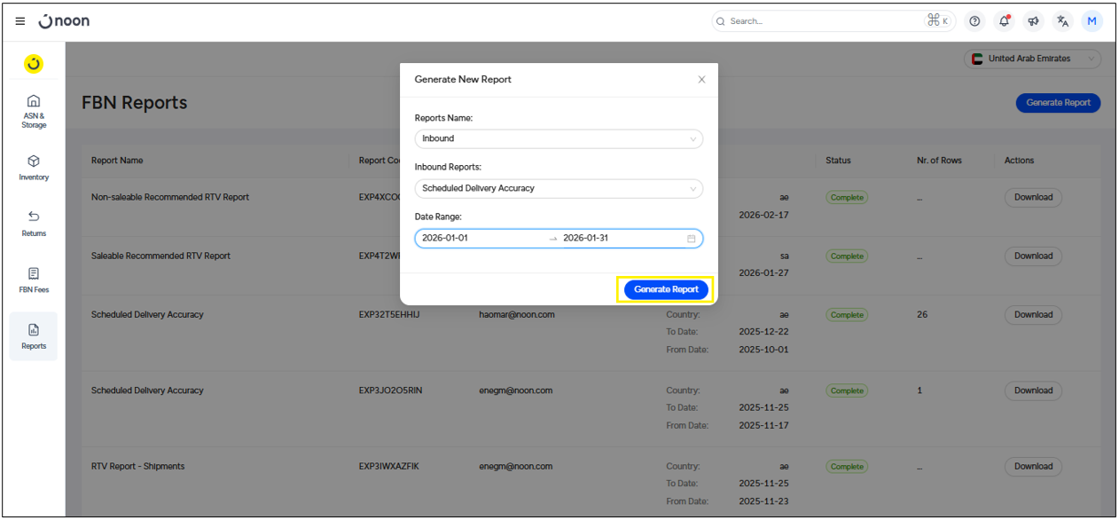
Task: Expand the Reports Name dropdown
Action: coord(559,138)
